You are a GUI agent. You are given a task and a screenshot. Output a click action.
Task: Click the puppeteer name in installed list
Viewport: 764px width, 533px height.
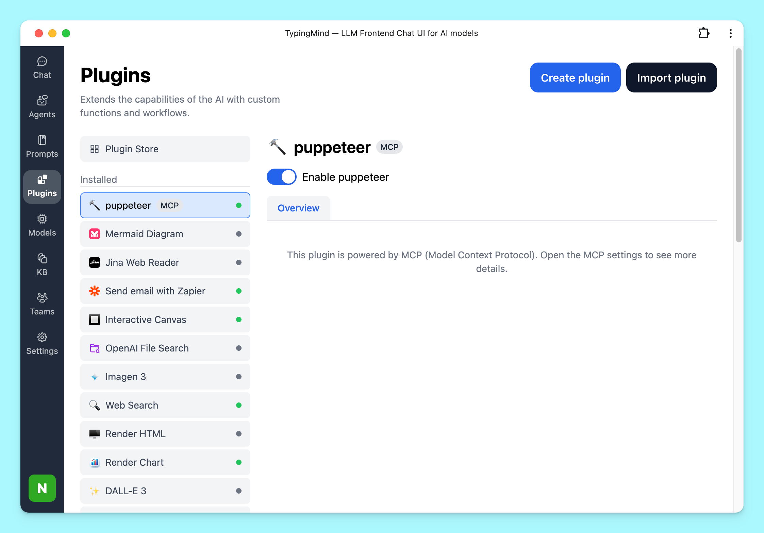[x=128, y=205]
